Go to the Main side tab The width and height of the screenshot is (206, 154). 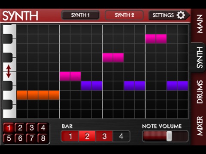click(200, 24)
